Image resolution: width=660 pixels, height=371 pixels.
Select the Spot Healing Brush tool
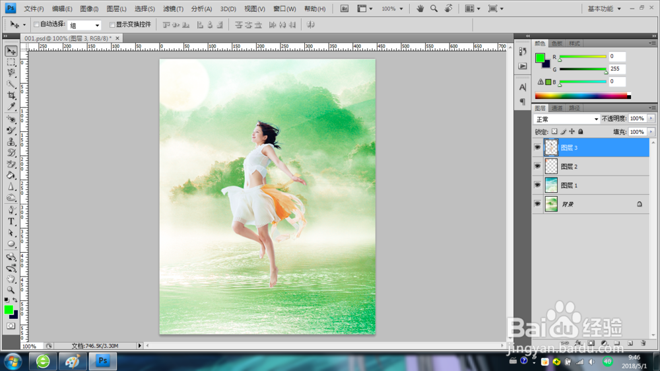[x=11, y=119]
